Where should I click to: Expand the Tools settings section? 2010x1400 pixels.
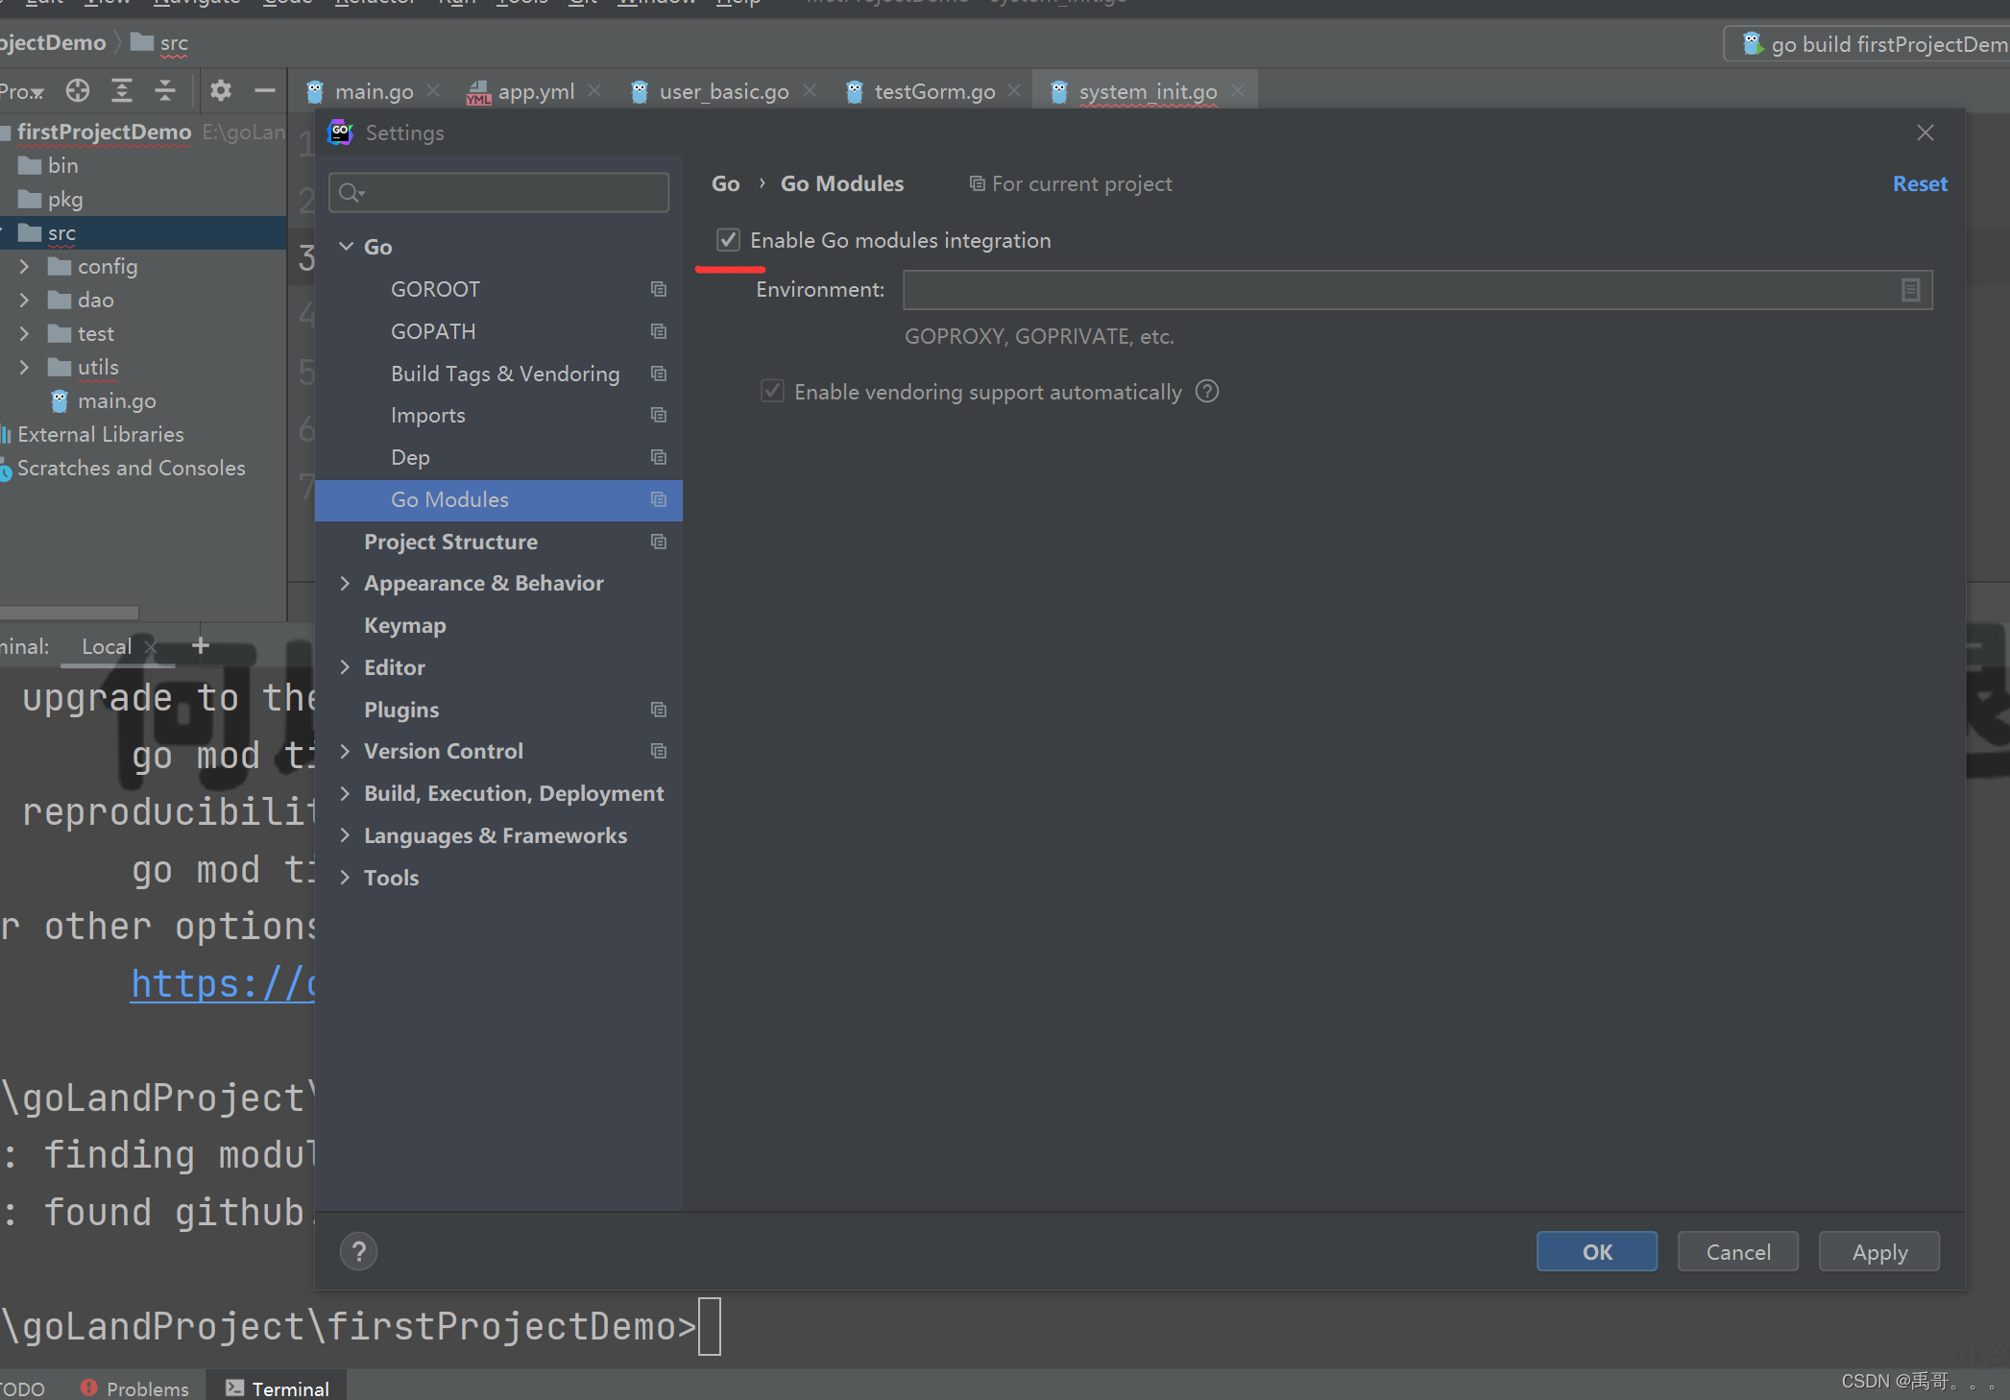(346, 878)
